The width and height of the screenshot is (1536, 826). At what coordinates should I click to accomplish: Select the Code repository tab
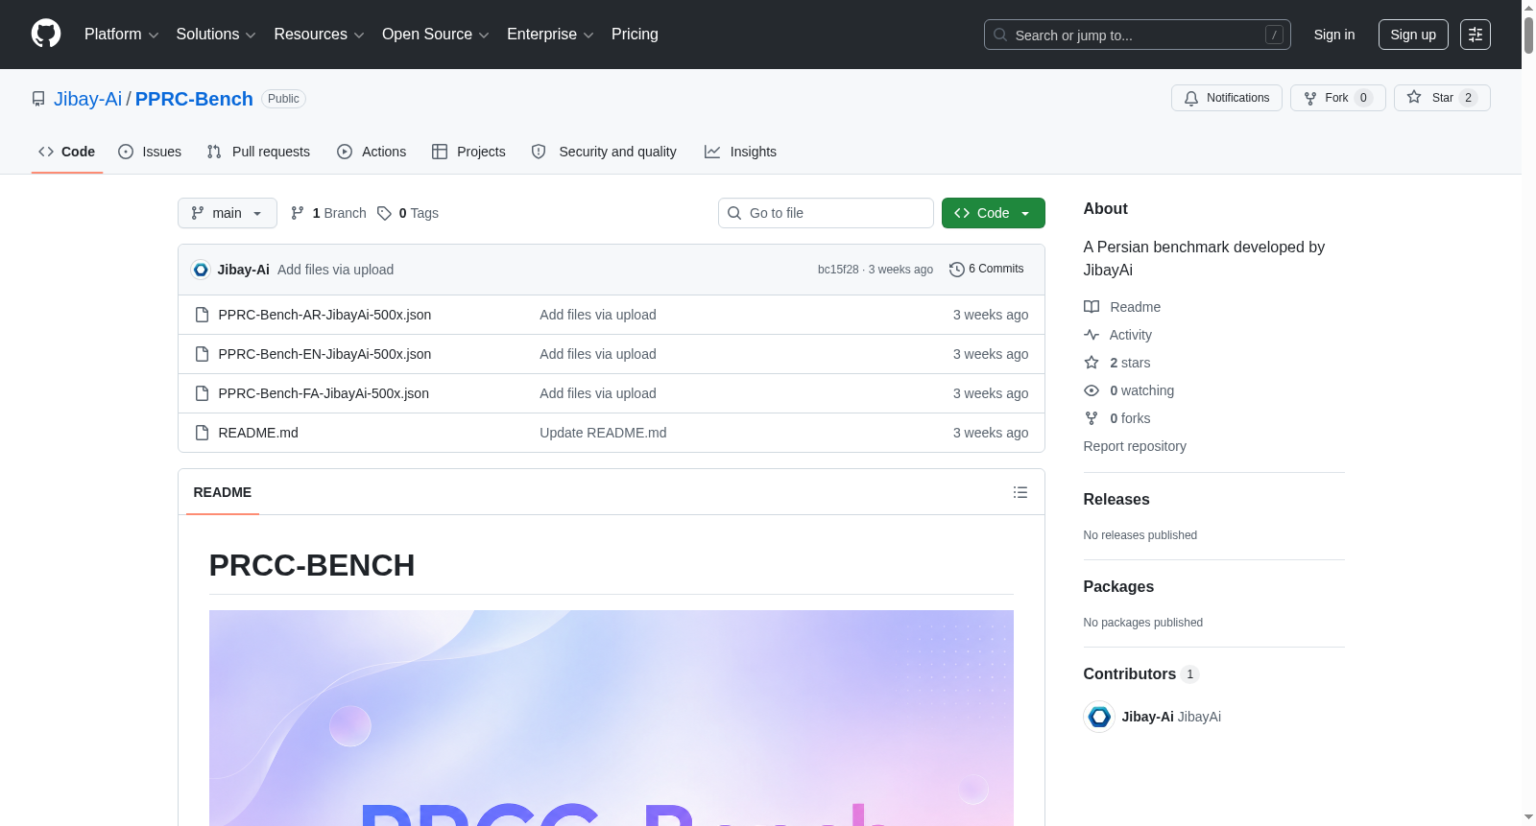pos(67,152)
